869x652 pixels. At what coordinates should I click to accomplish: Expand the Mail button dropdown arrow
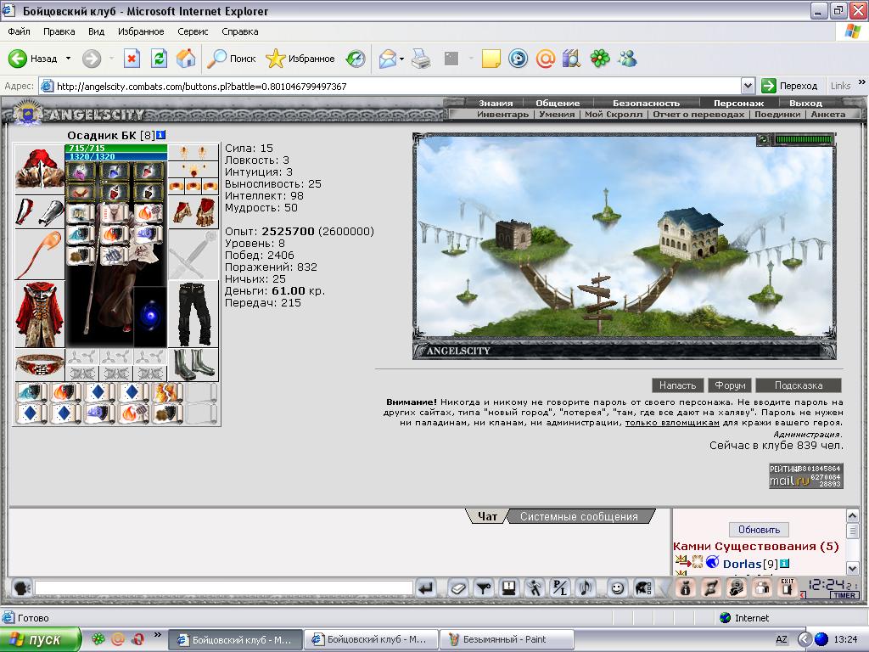(401, 59)
